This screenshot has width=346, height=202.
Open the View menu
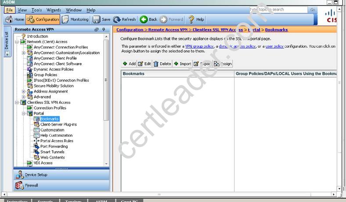point(22,10)
